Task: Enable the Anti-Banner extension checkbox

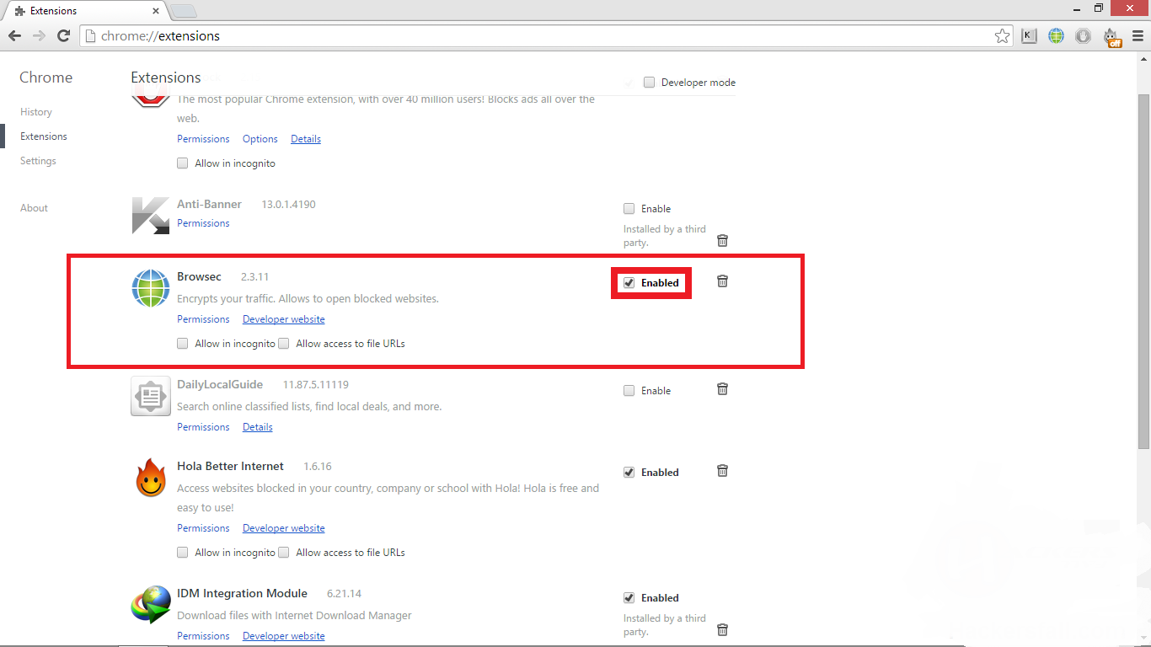Action: point(629,209)
